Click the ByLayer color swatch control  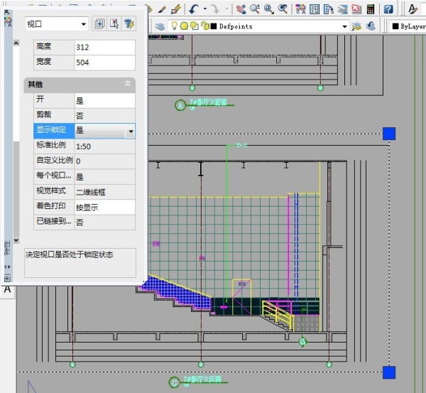408,26
